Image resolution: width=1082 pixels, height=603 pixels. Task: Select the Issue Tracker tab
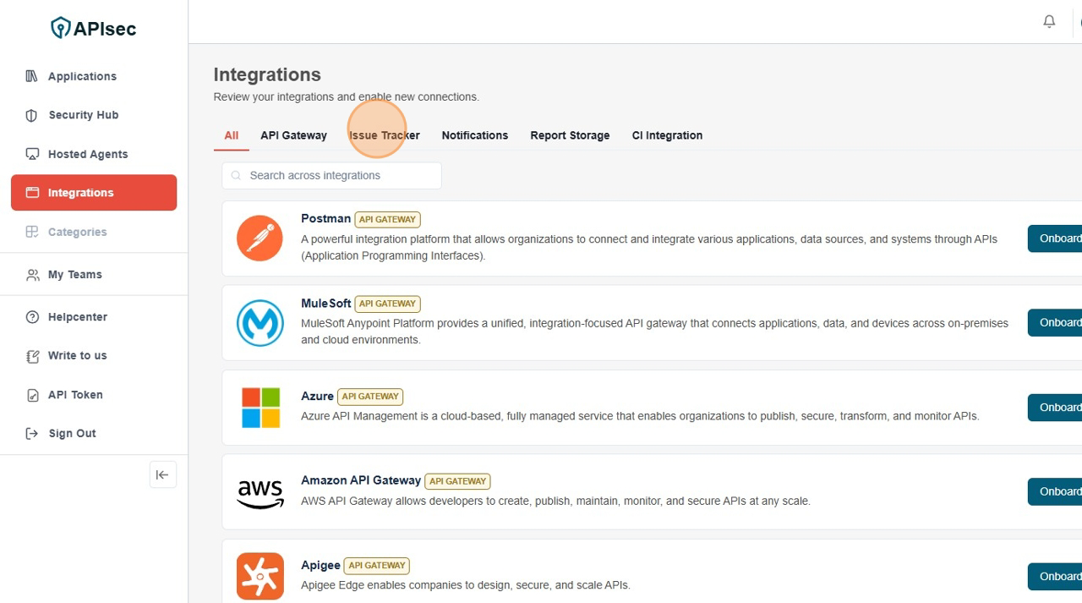tap(385, 135)
